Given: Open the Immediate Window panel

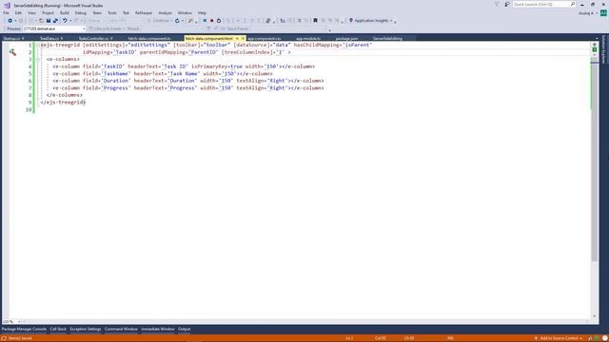Looking at the screenshot, I should tap(158, 330).
